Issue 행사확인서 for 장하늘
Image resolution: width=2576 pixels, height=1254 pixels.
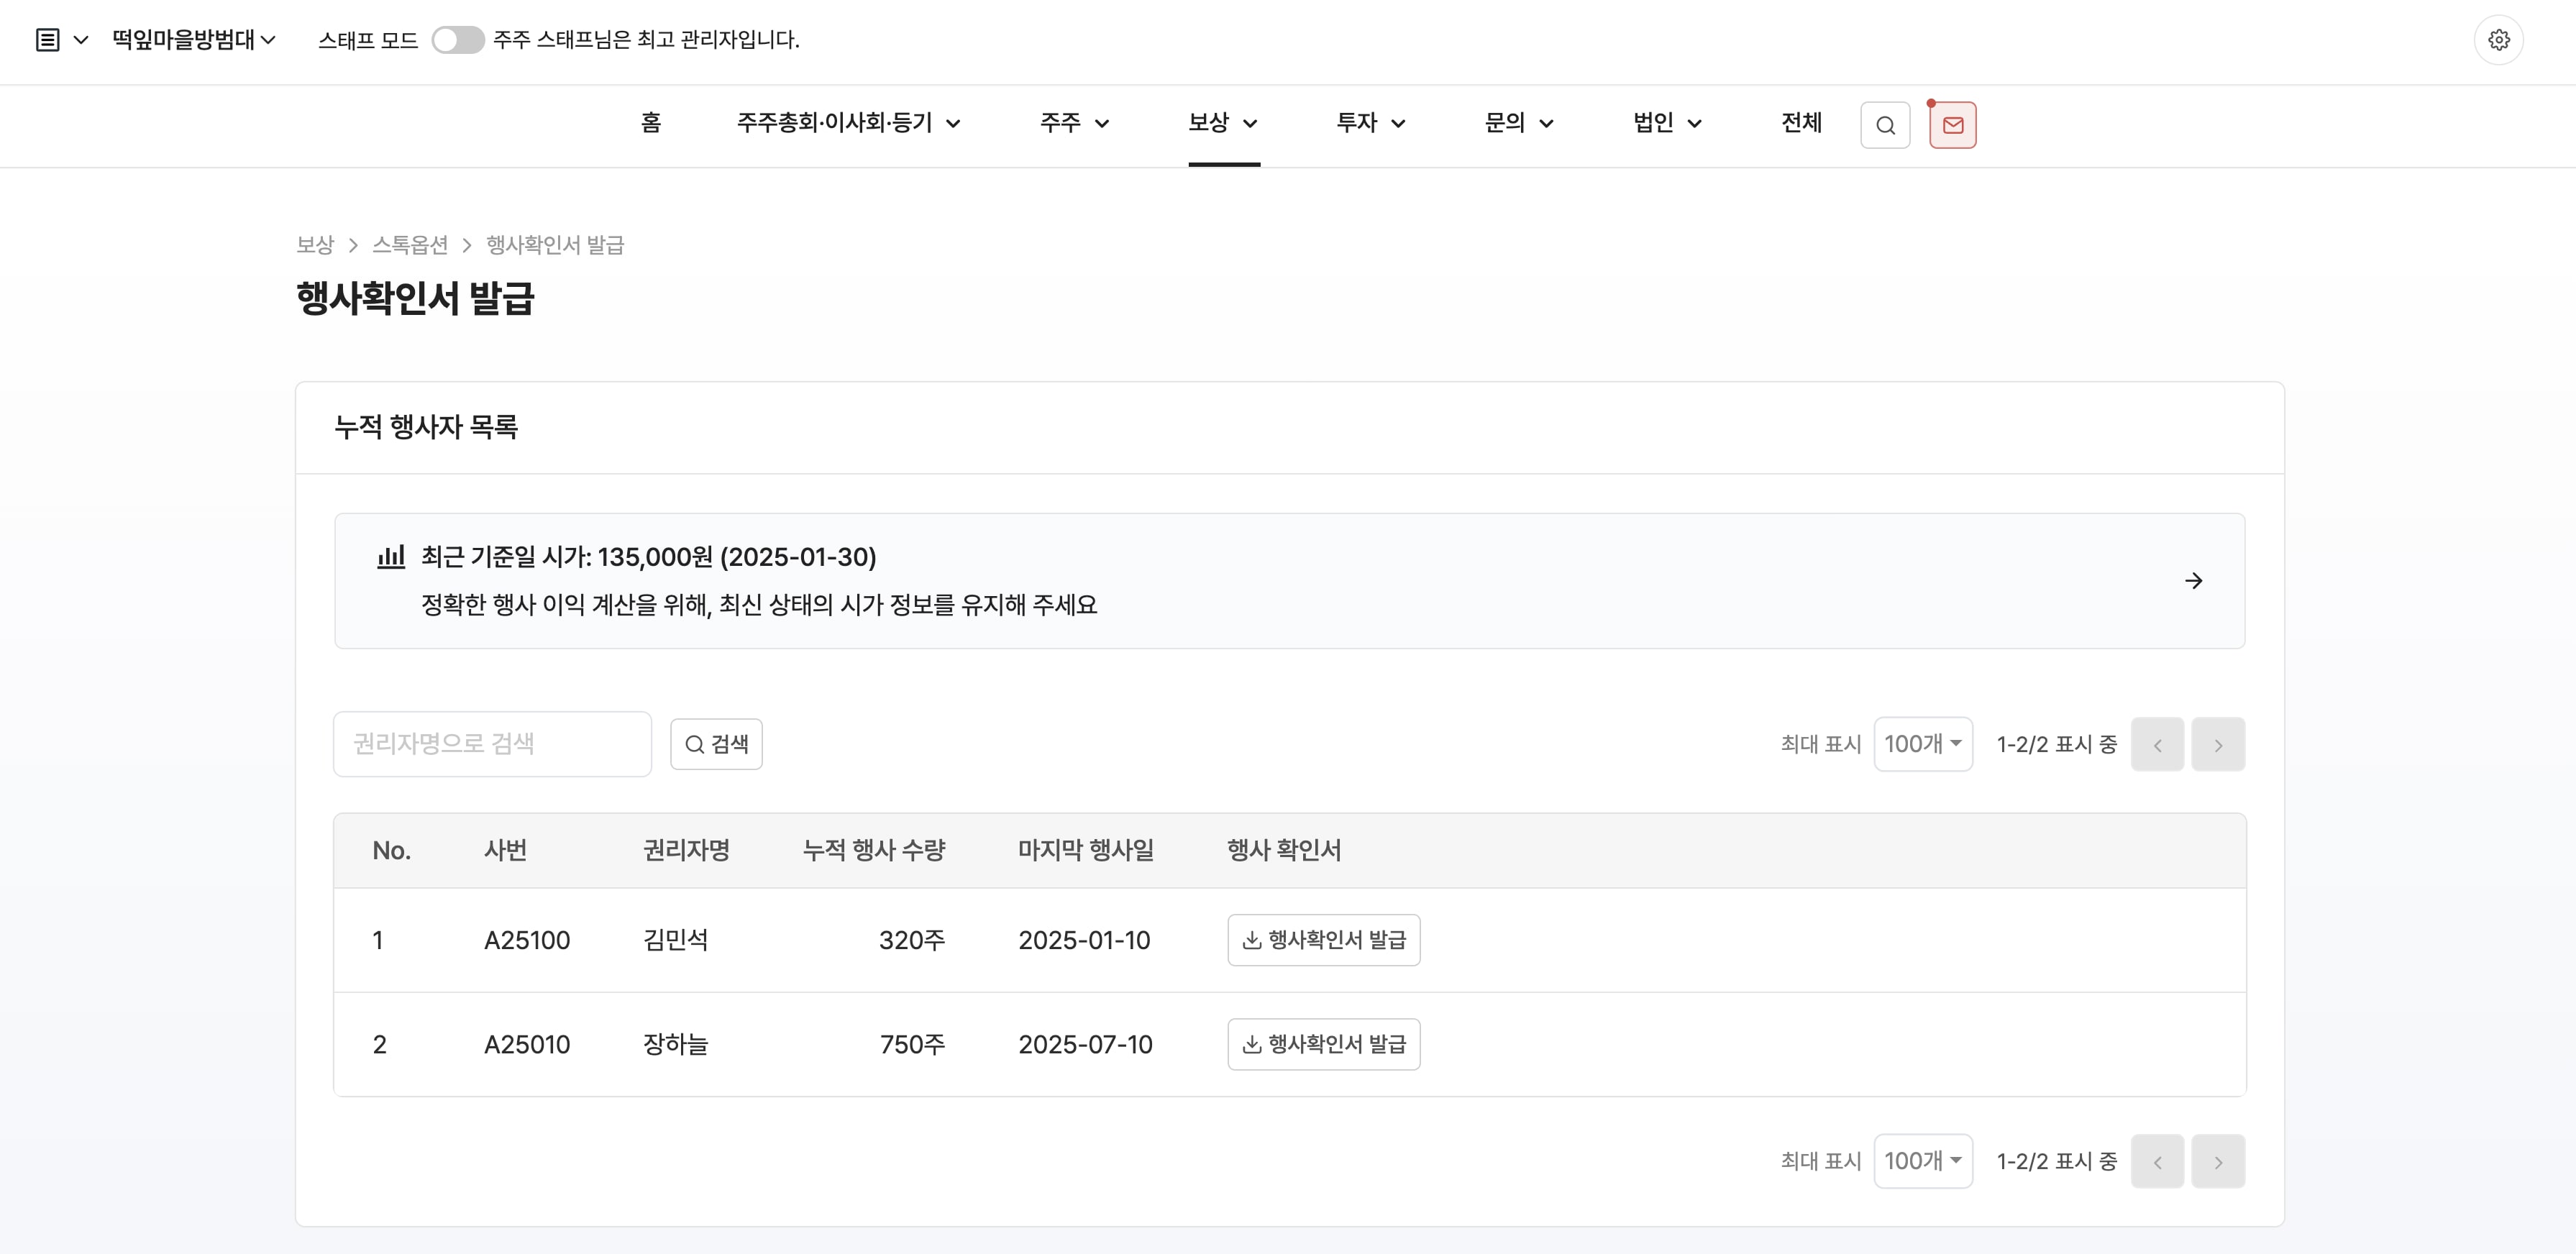point(1323,1044)
